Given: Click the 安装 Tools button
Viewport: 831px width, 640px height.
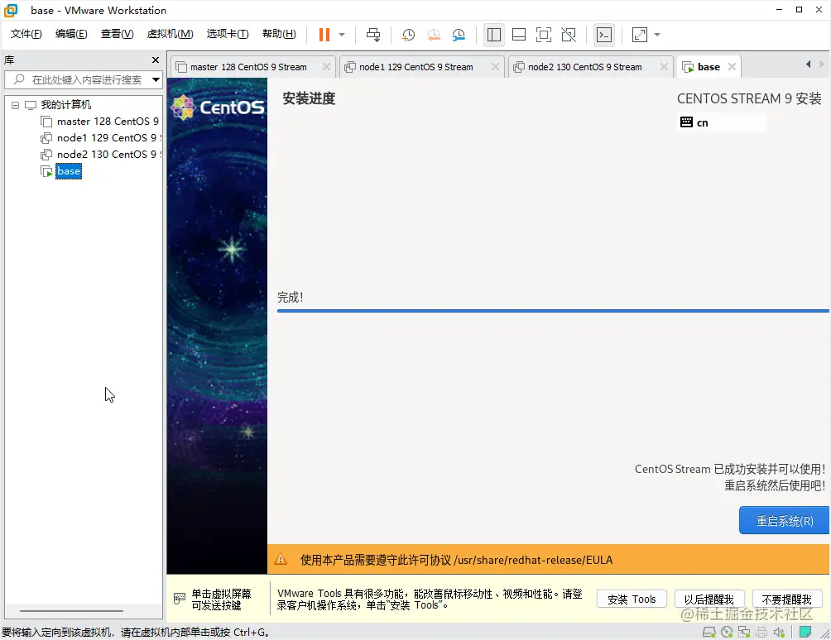Looking at the screenshot, I should [x=632, y=599].
